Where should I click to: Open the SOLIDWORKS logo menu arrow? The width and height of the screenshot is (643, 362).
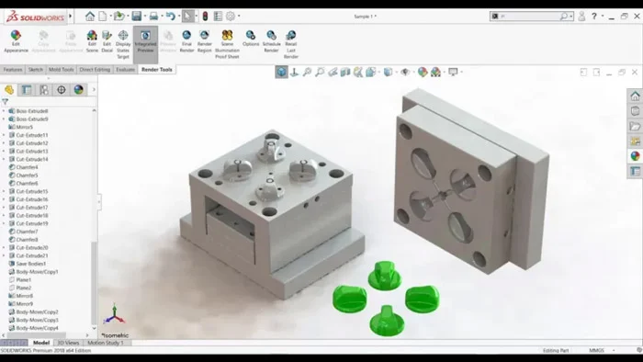coord(71,17)
